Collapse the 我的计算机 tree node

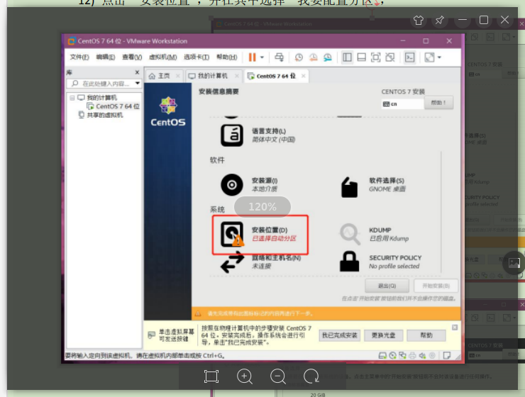point(72,98)
